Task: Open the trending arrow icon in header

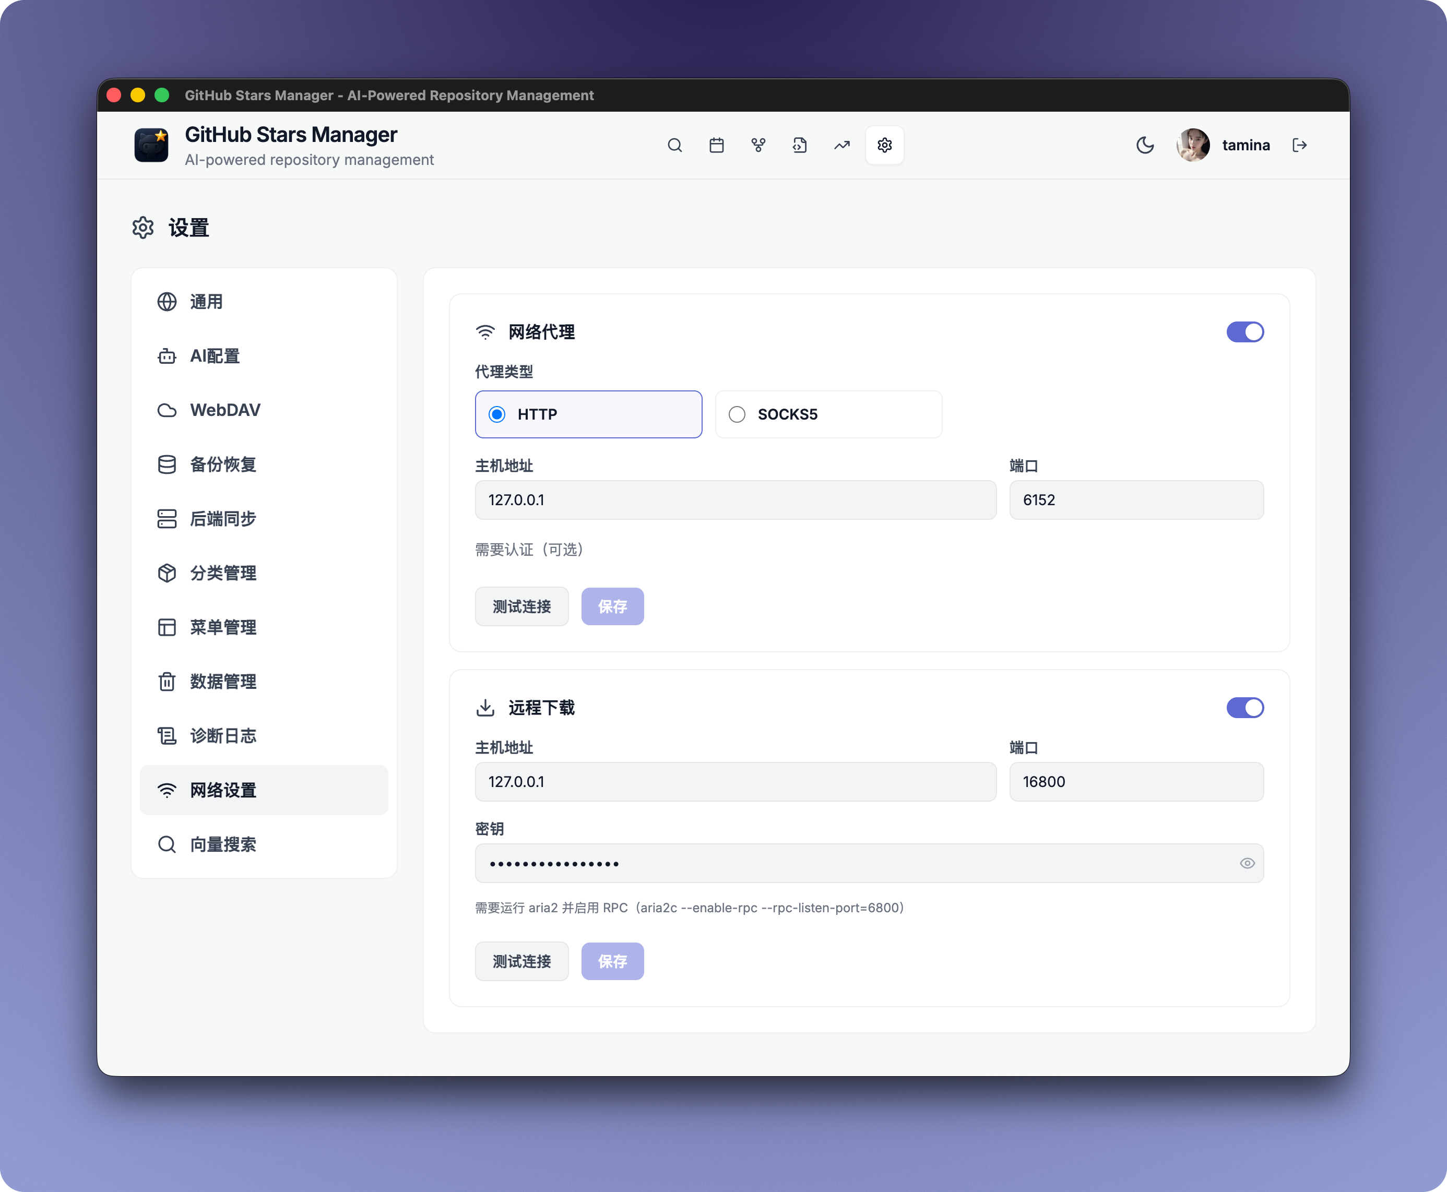Action: click(x=842, y=146)
